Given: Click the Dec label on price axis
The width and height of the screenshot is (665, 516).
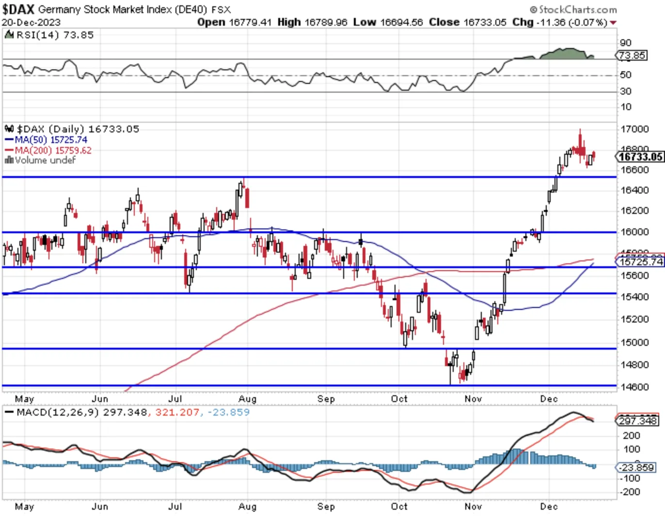Looking at the screenshot, I should (549, 399).
